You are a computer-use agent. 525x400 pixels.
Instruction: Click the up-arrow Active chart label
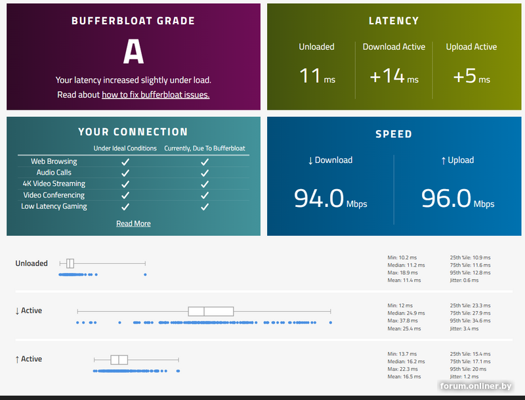pyautogui.click(x=28, y=359)
